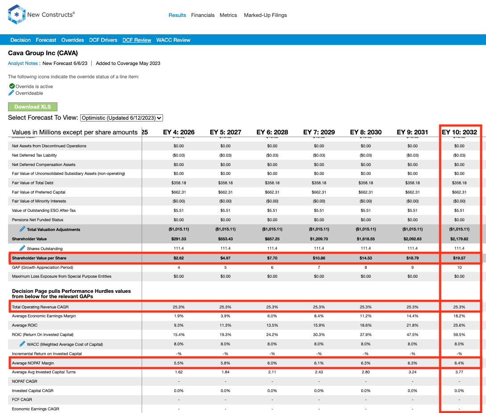Click the Shareholder Value per Share row label

[39, 258]
